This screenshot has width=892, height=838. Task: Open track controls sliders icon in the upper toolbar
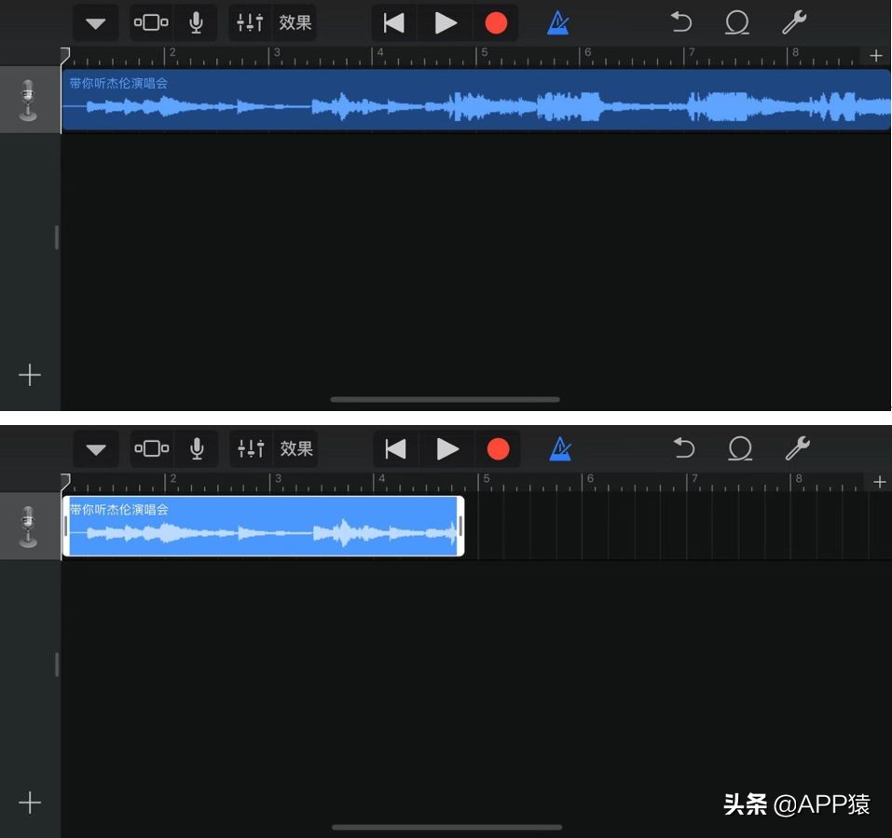pyautogui.click(x=250, y=23)
